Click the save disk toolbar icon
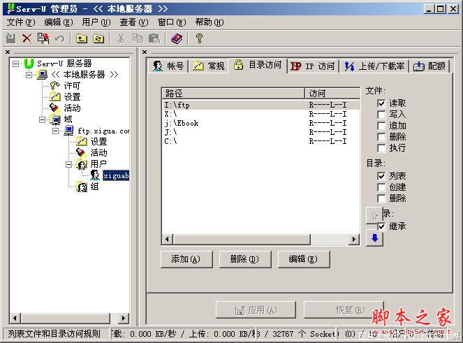This screenshot has height=343, width=463. click(x=11, y=38)
